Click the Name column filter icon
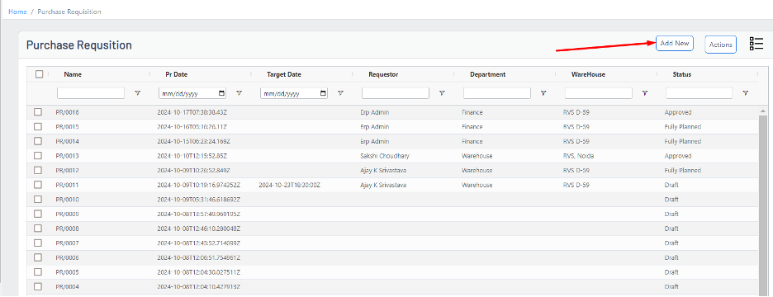 click(137, 93)
